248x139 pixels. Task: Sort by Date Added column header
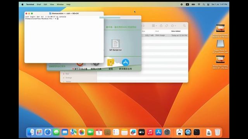pyautogui.click(x=176, y=31)
